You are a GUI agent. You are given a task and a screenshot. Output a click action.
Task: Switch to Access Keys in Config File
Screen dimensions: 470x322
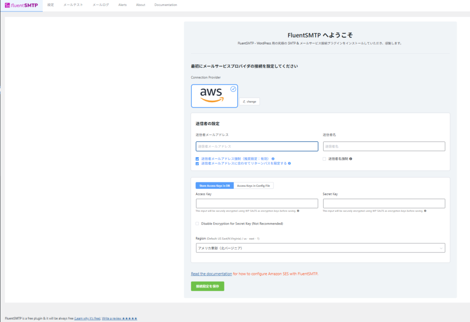254,186
